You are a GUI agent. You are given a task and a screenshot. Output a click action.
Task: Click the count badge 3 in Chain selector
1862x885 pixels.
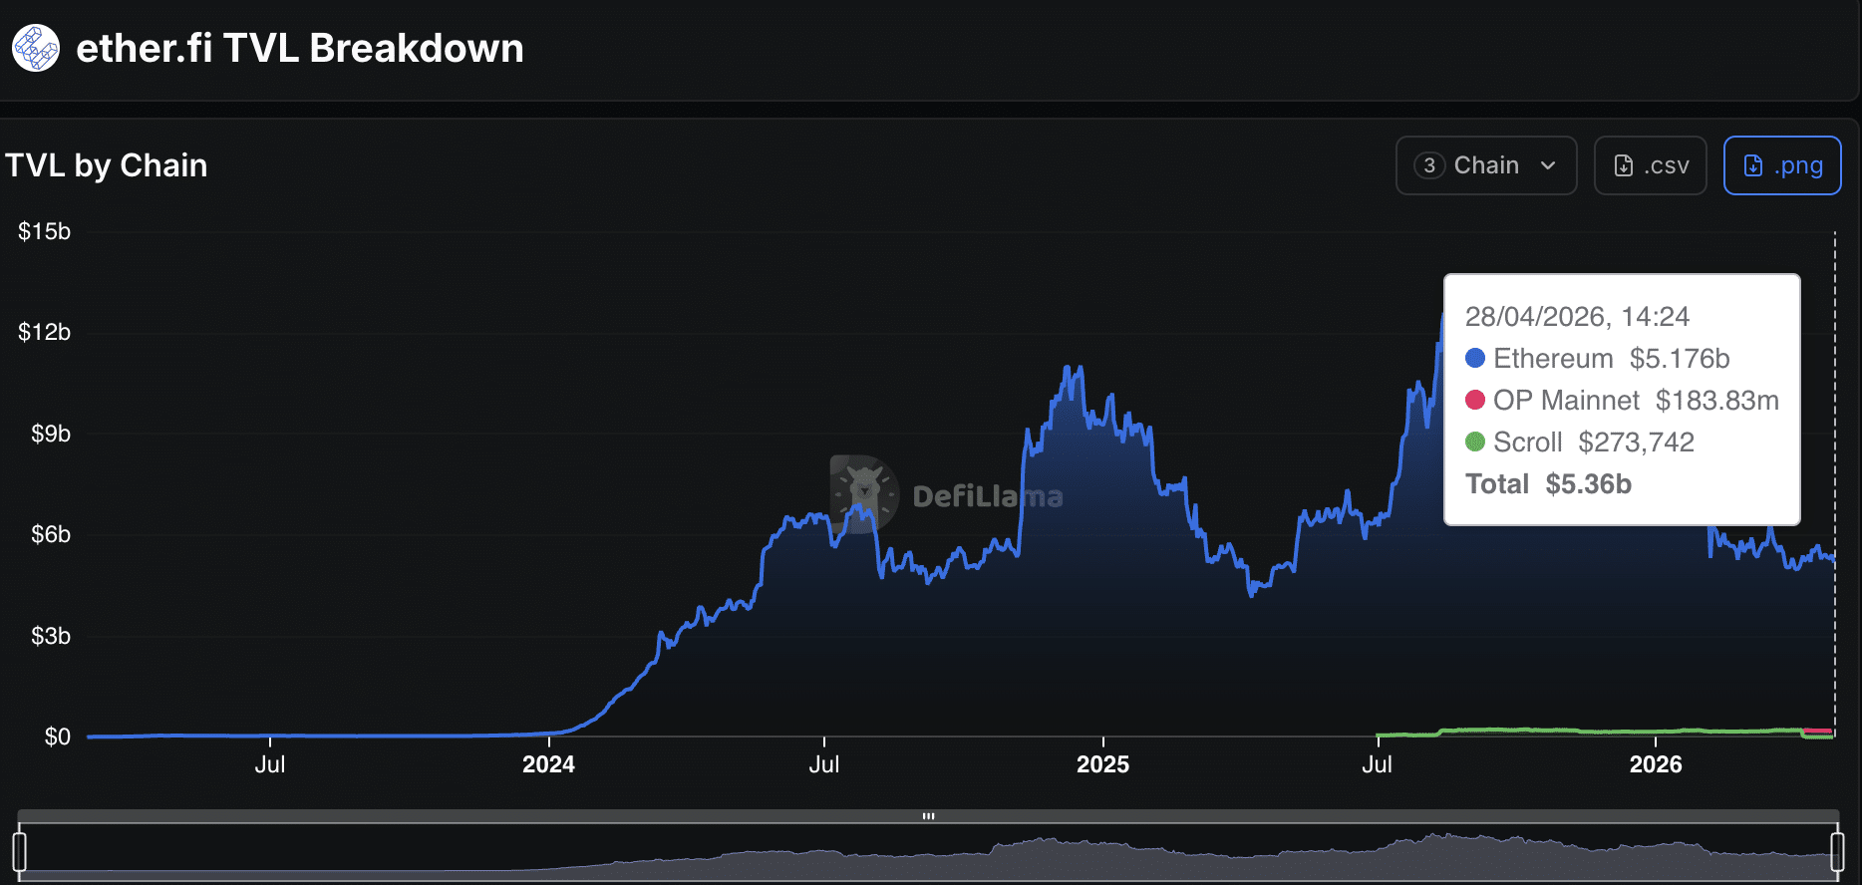(x=1429, y=165)
